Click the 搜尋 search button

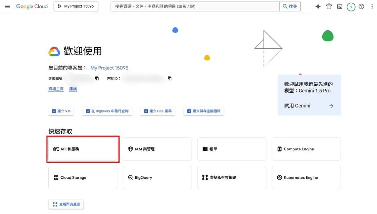pos(290,6)
